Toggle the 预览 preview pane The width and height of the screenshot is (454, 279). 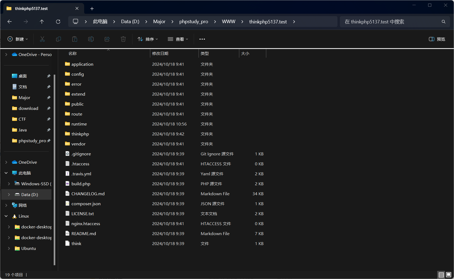437,39
